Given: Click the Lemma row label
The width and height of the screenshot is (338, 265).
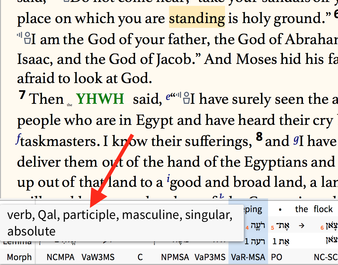Looking at the screenshot, I should [18, 242].
